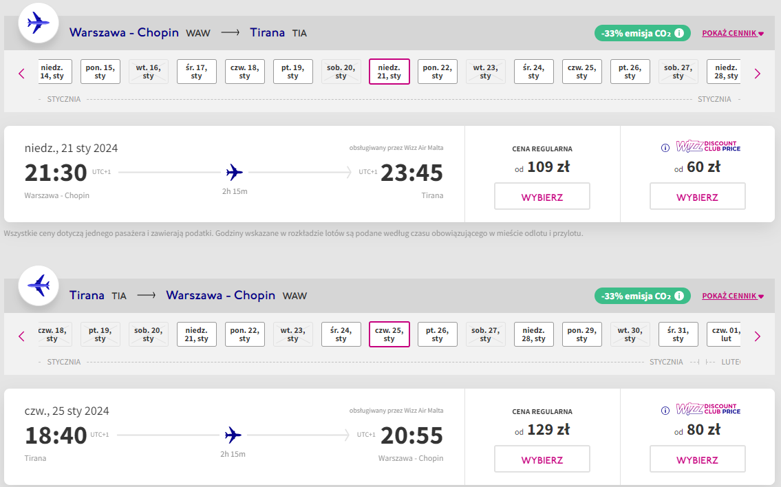Click departure time 18:40
The image size is (781, 487).
coord(56,435)
